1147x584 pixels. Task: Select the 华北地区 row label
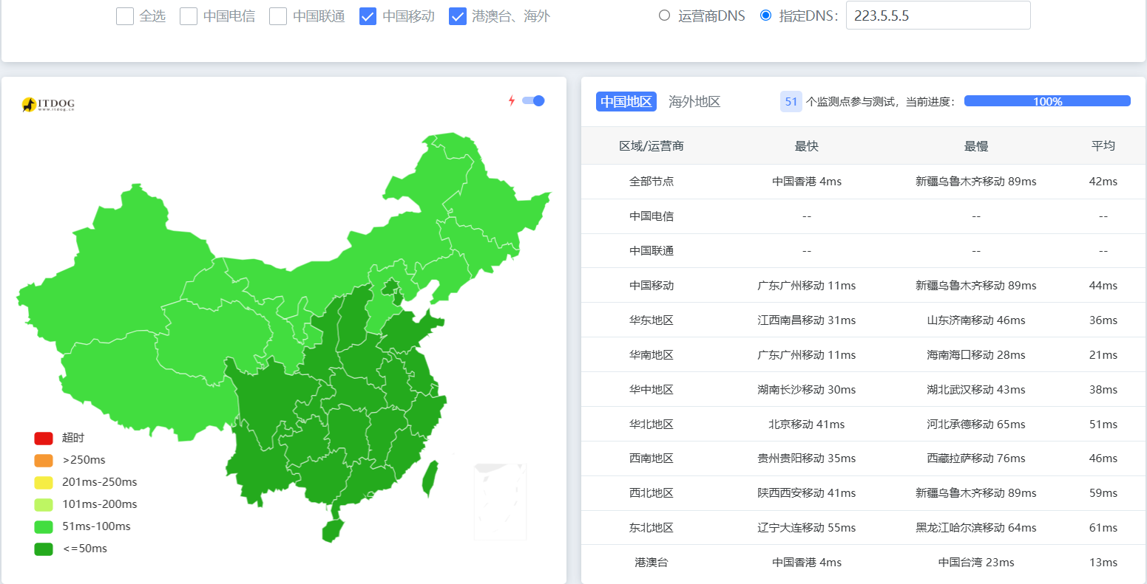tap(652, 425)
